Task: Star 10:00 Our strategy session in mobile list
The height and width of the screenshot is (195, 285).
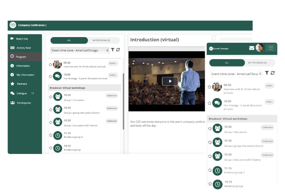Action: click(209, 103)
